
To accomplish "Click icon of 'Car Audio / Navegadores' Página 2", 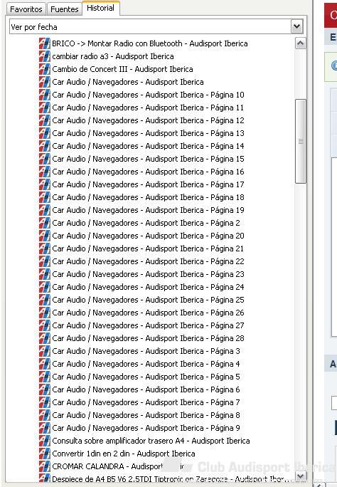I will pos(44,223).
